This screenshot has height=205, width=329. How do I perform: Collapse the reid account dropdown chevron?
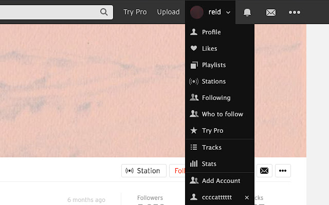point(228,12)
